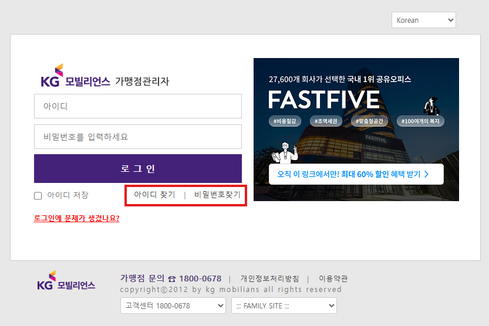The height and width of the screenshot is (326, 489).
Task: Click the #100여개의 복지 tag in banner
Action: coord(420,121)
